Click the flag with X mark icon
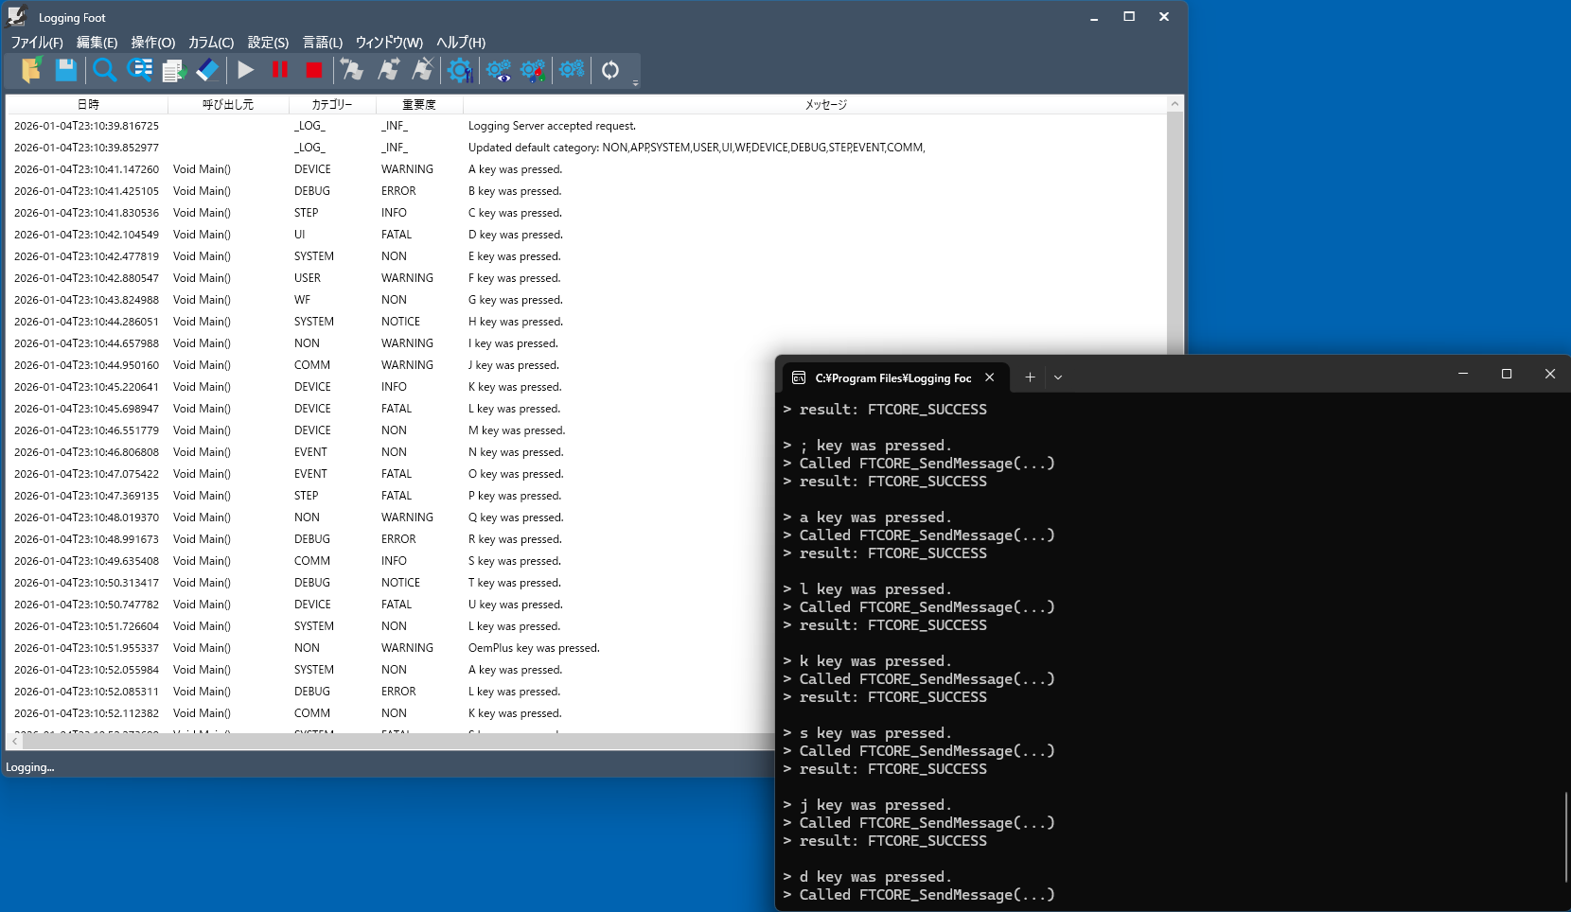 (x=423, y=70)
